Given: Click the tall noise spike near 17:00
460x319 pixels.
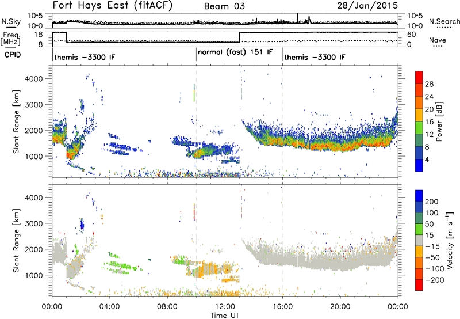Looking at the screenshot, I should click(297, 18).
